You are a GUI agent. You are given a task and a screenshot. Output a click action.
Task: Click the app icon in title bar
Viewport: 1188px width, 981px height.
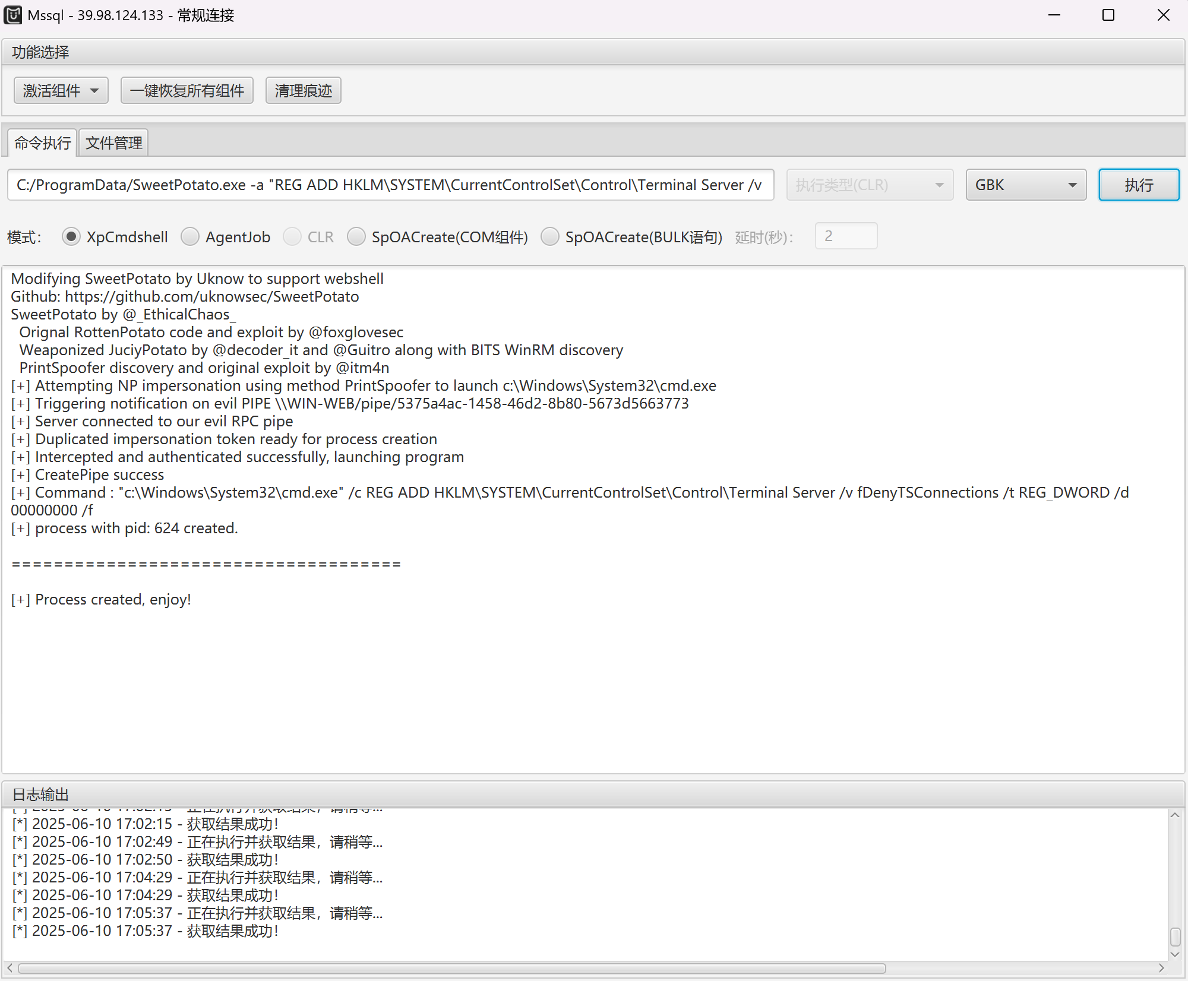coord(13,15)
